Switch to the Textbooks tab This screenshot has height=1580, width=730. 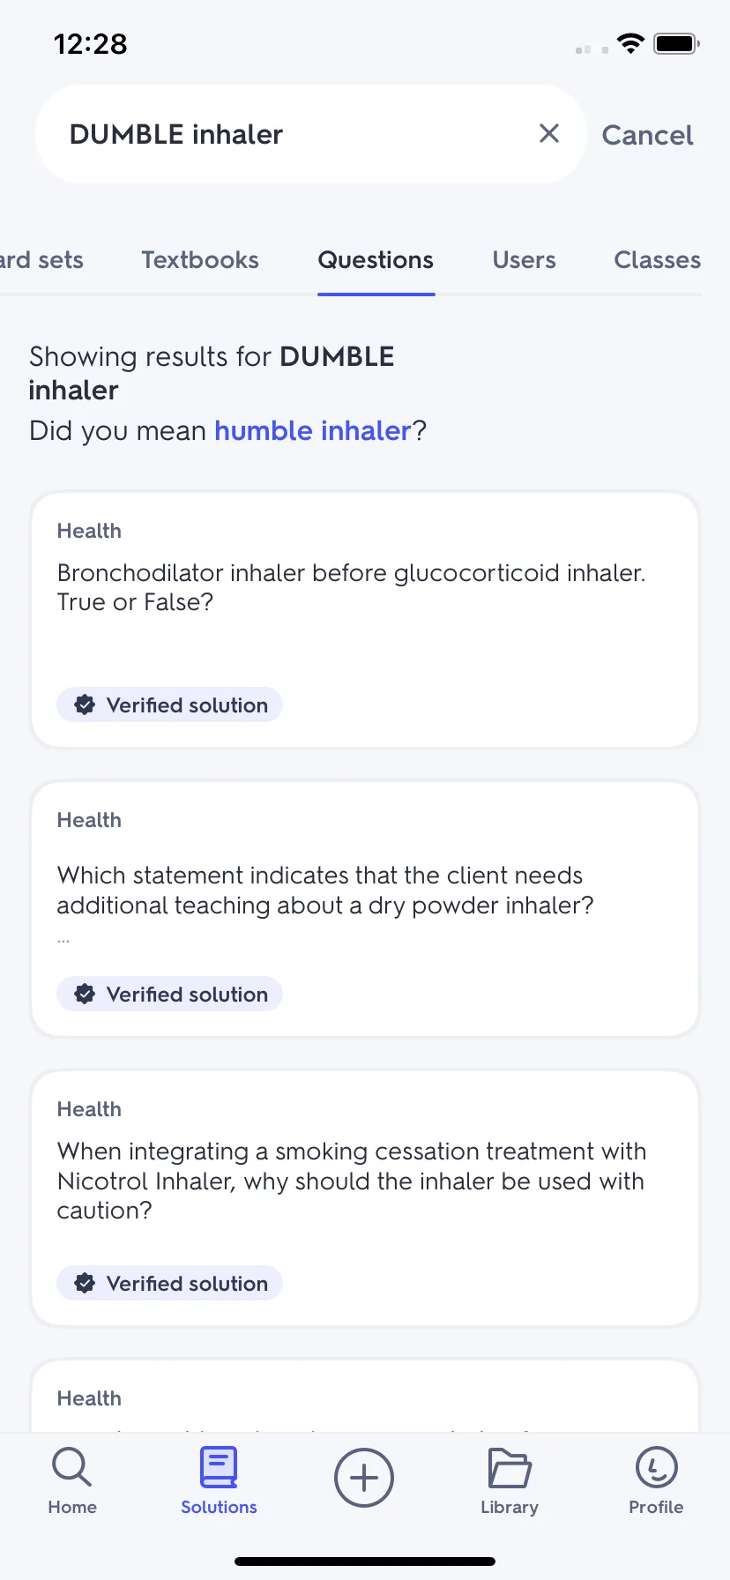(200, 260)
